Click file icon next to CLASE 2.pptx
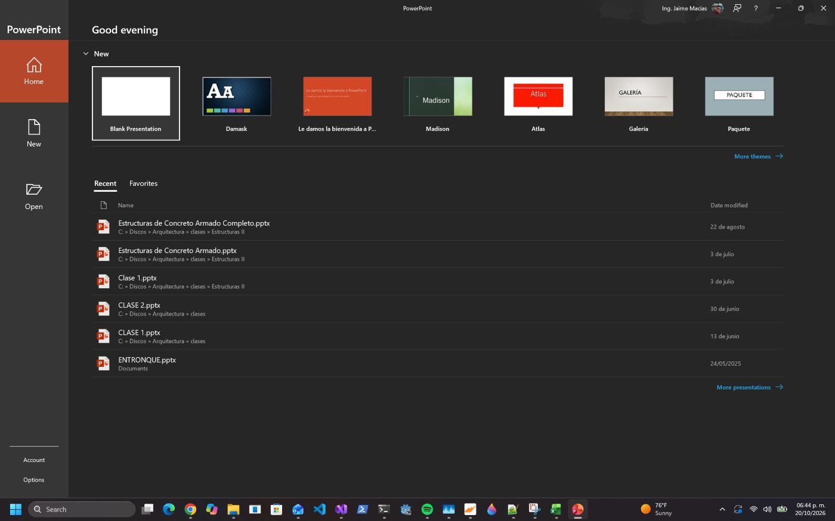 [103, 308]
